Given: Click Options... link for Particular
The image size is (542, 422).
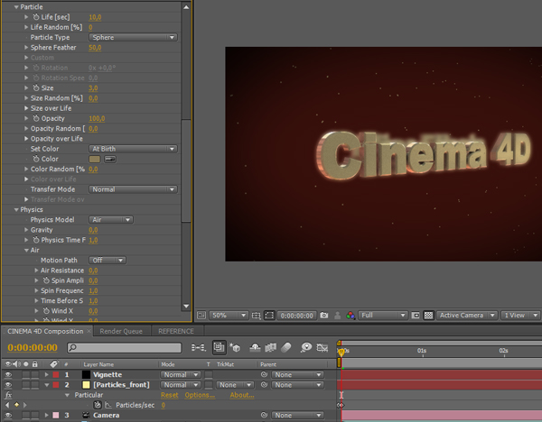Looking at the screenshot, I should pos(200,395).
